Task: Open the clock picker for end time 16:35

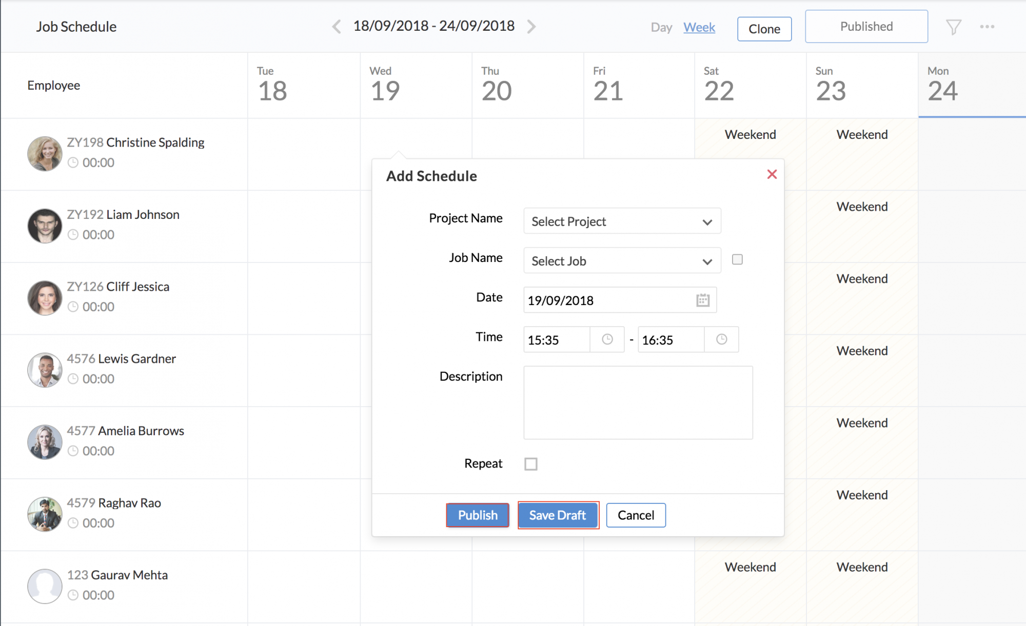Action: 722,339
